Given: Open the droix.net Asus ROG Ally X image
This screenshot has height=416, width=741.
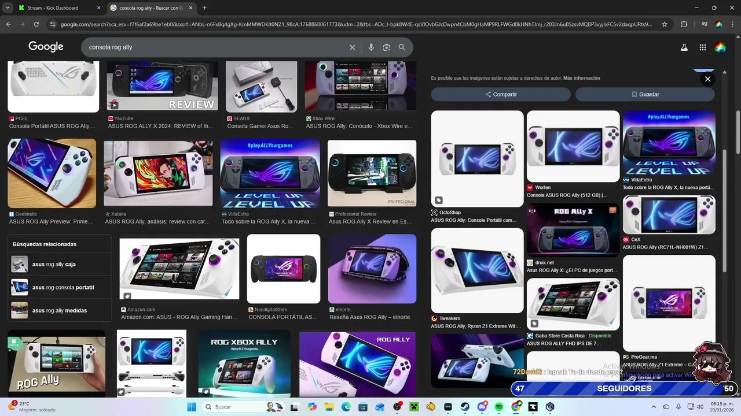Looking at the screenshot, I should 573,230.
